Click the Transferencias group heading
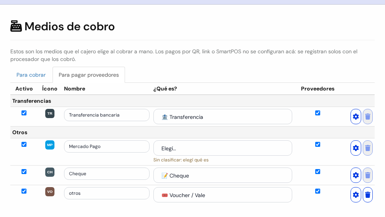This screenshot has height=217, width=385. tap(32, 101)
